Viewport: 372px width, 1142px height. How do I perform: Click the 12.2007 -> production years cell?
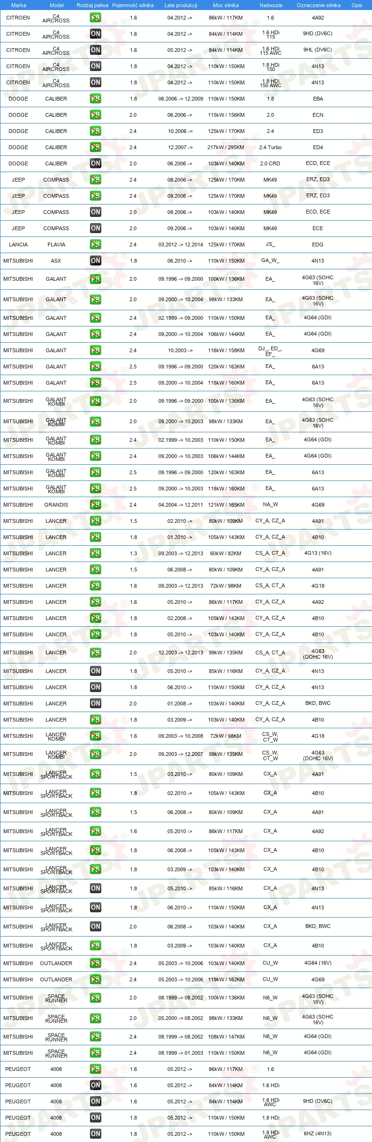[x=180, y=147]
